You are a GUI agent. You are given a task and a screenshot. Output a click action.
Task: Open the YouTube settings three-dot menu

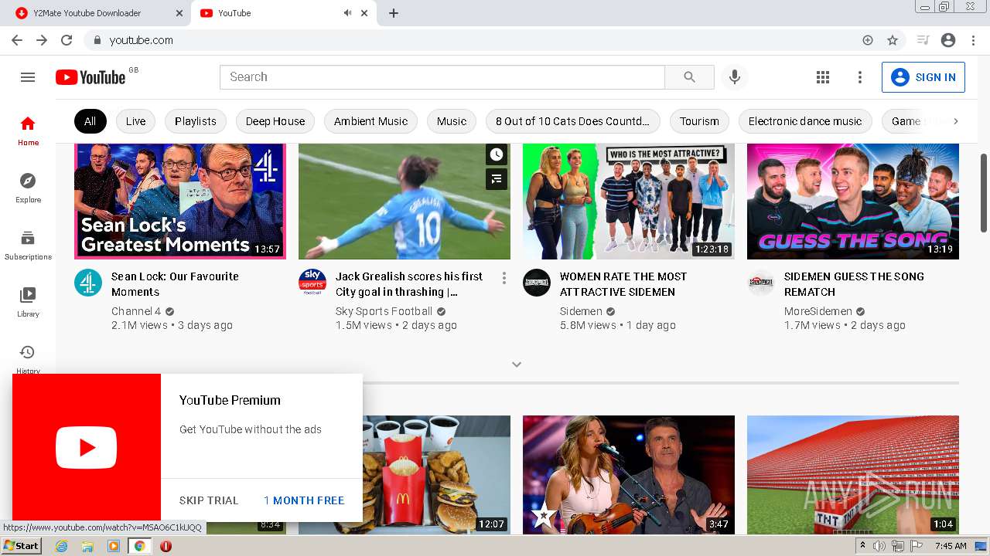point(859,77)
